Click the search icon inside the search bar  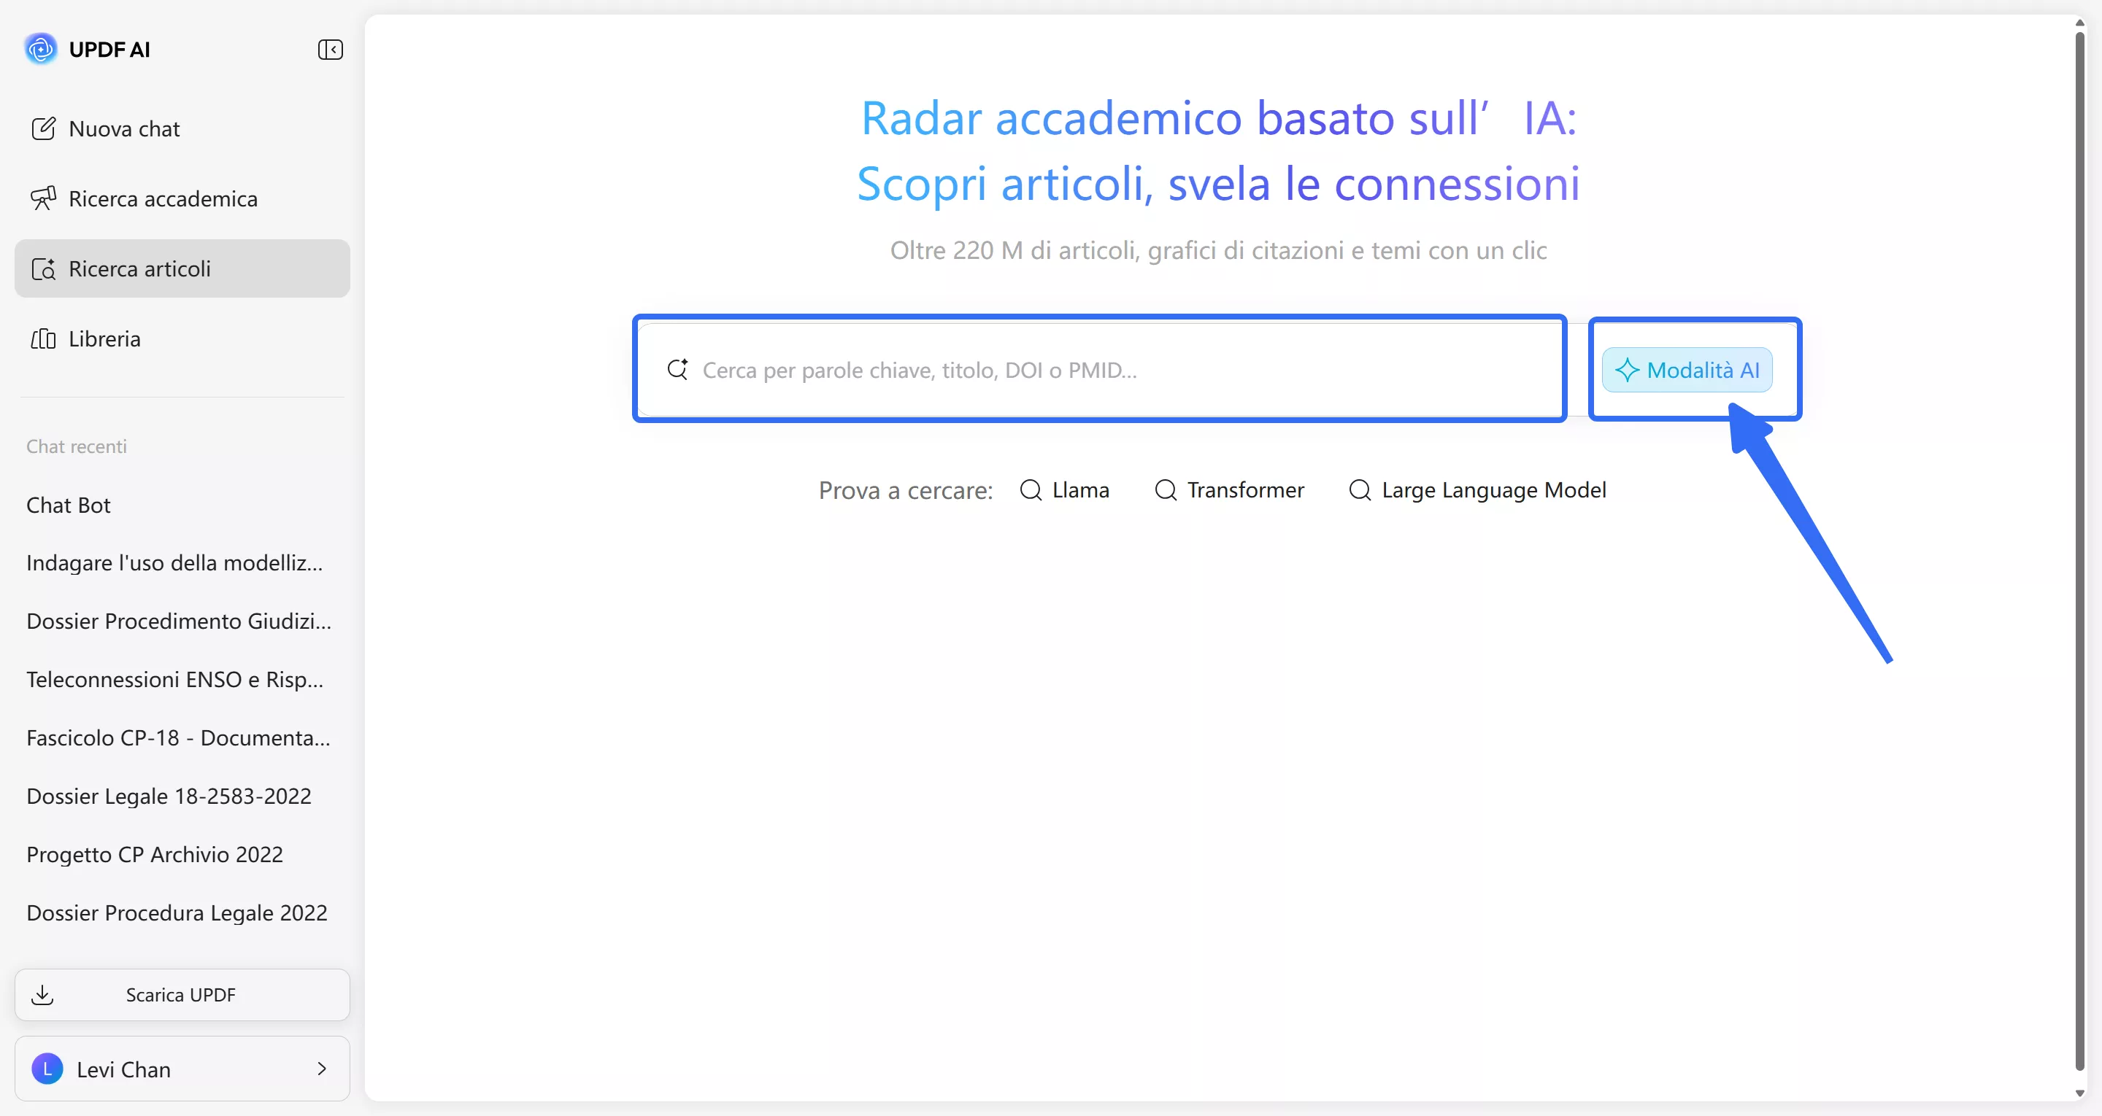677,369
